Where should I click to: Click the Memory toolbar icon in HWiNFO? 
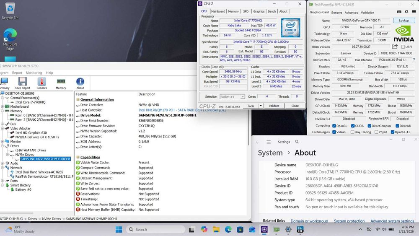[x=61, y=83]
